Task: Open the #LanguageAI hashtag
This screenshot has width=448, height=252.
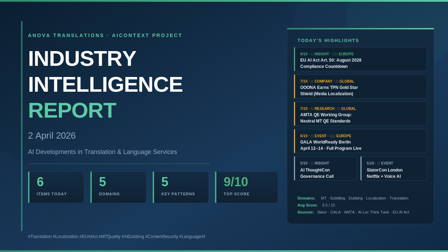Action: (192, 237)
